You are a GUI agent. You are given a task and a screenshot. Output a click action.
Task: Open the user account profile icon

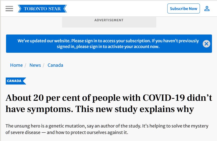[207, 8]
